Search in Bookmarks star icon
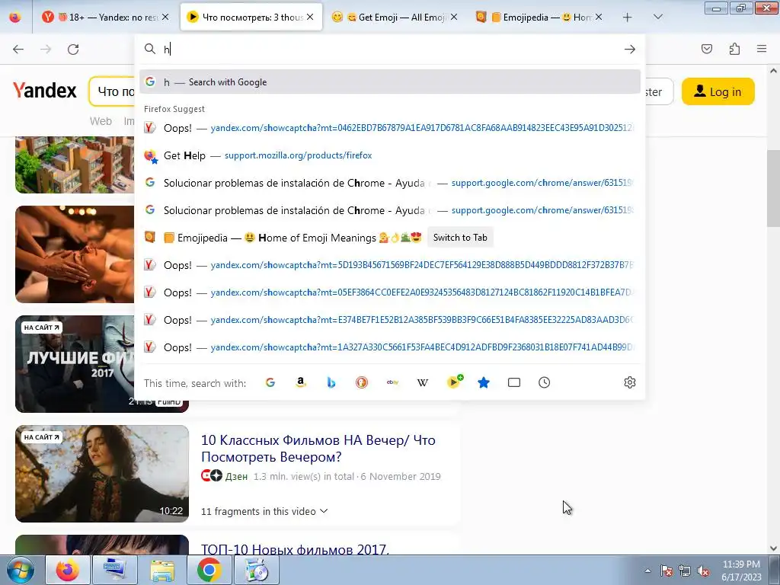 [x=484, y=382]
